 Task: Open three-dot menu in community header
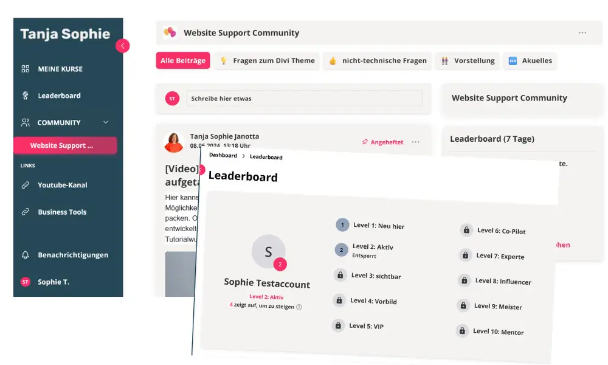click(582, 33)
